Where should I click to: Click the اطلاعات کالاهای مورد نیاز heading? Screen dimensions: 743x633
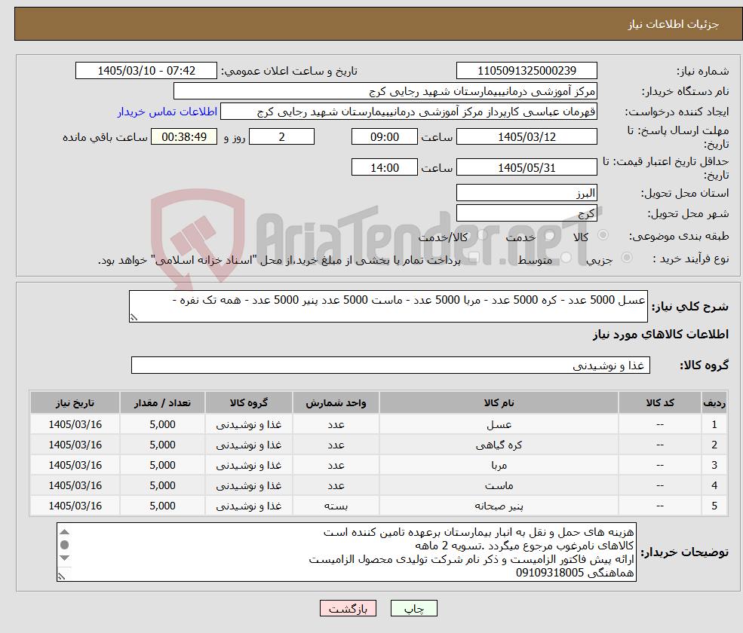pos(661,335)
